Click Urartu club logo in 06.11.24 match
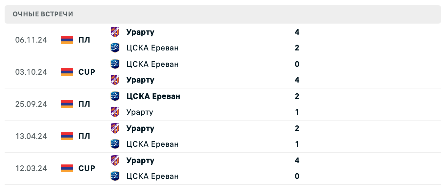Image resolution: width=445 pixels, height=190 pixels. 115,32
